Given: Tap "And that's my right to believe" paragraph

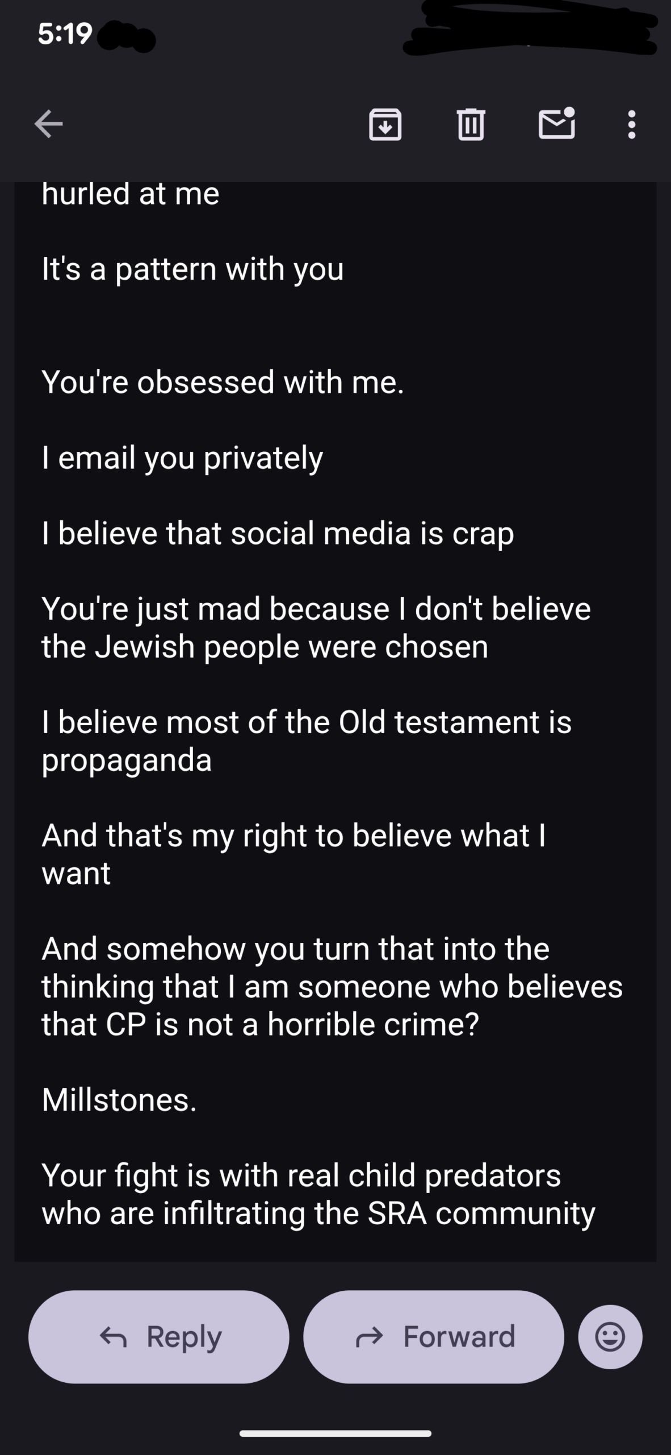Looking at the screenshot, I should 293,854.
